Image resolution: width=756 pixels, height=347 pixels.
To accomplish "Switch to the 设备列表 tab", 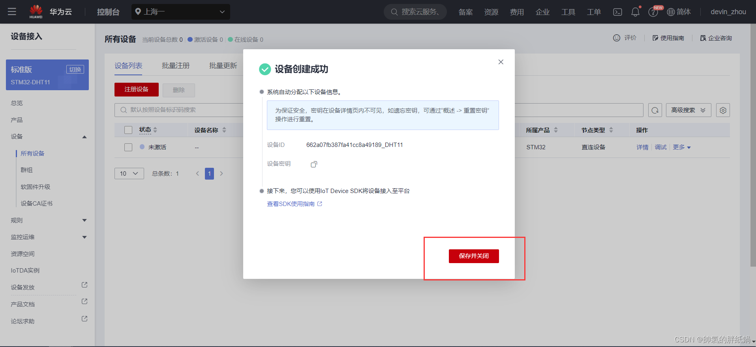I will coord(128,66).
